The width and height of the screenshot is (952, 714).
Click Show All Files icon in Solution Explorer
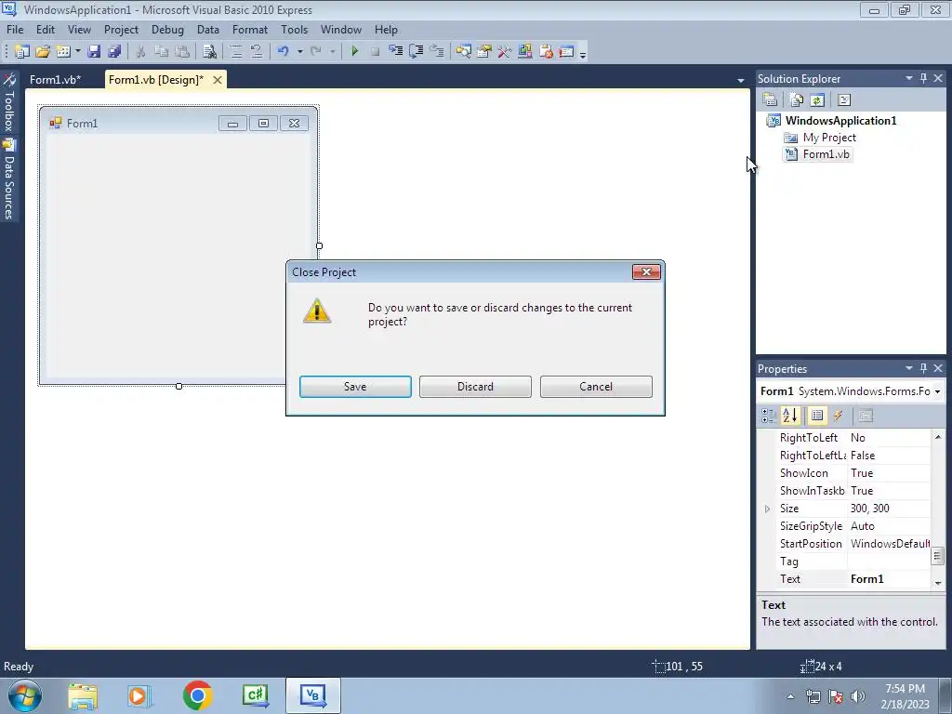(x=797, y=100)
